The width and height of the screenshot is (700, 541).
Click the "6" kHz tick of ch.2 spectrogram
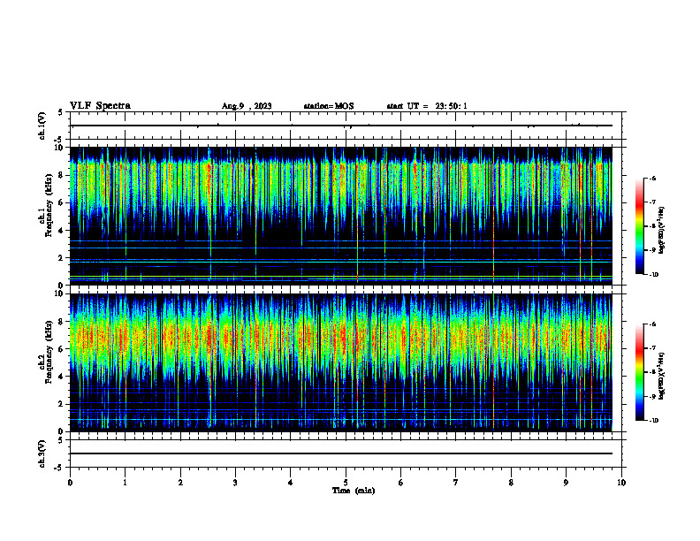point(62,349)
